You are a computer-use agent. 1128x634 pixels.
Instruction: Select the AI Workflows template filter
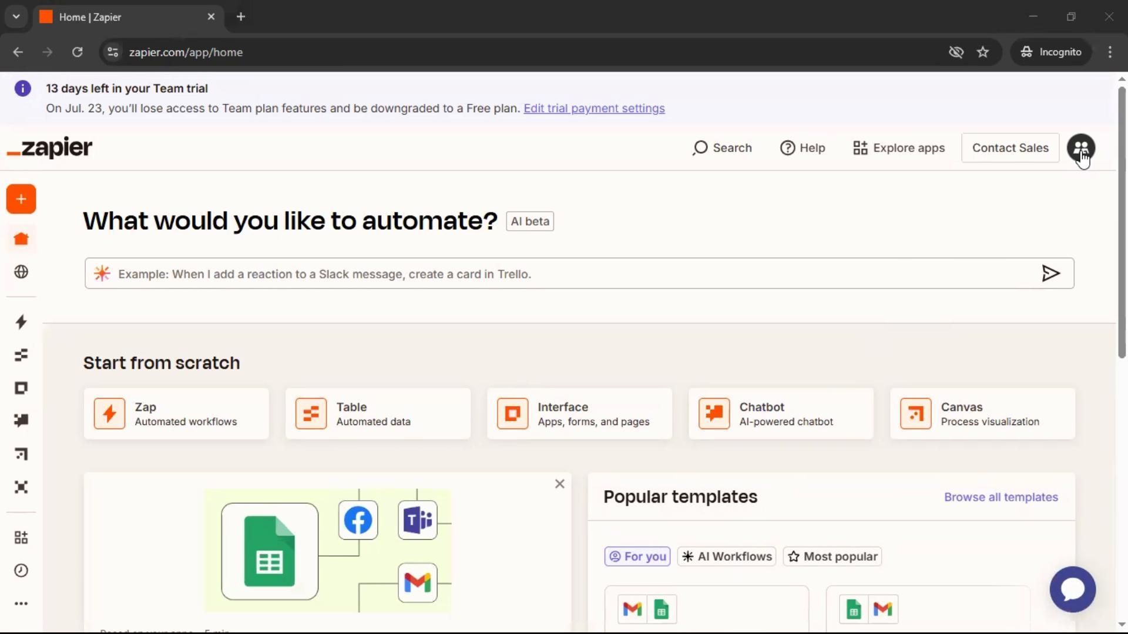(x=727, y=557)
